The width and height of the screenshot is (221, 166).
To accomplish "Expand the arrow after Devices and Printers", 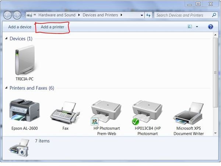I will tap(121, 15).
